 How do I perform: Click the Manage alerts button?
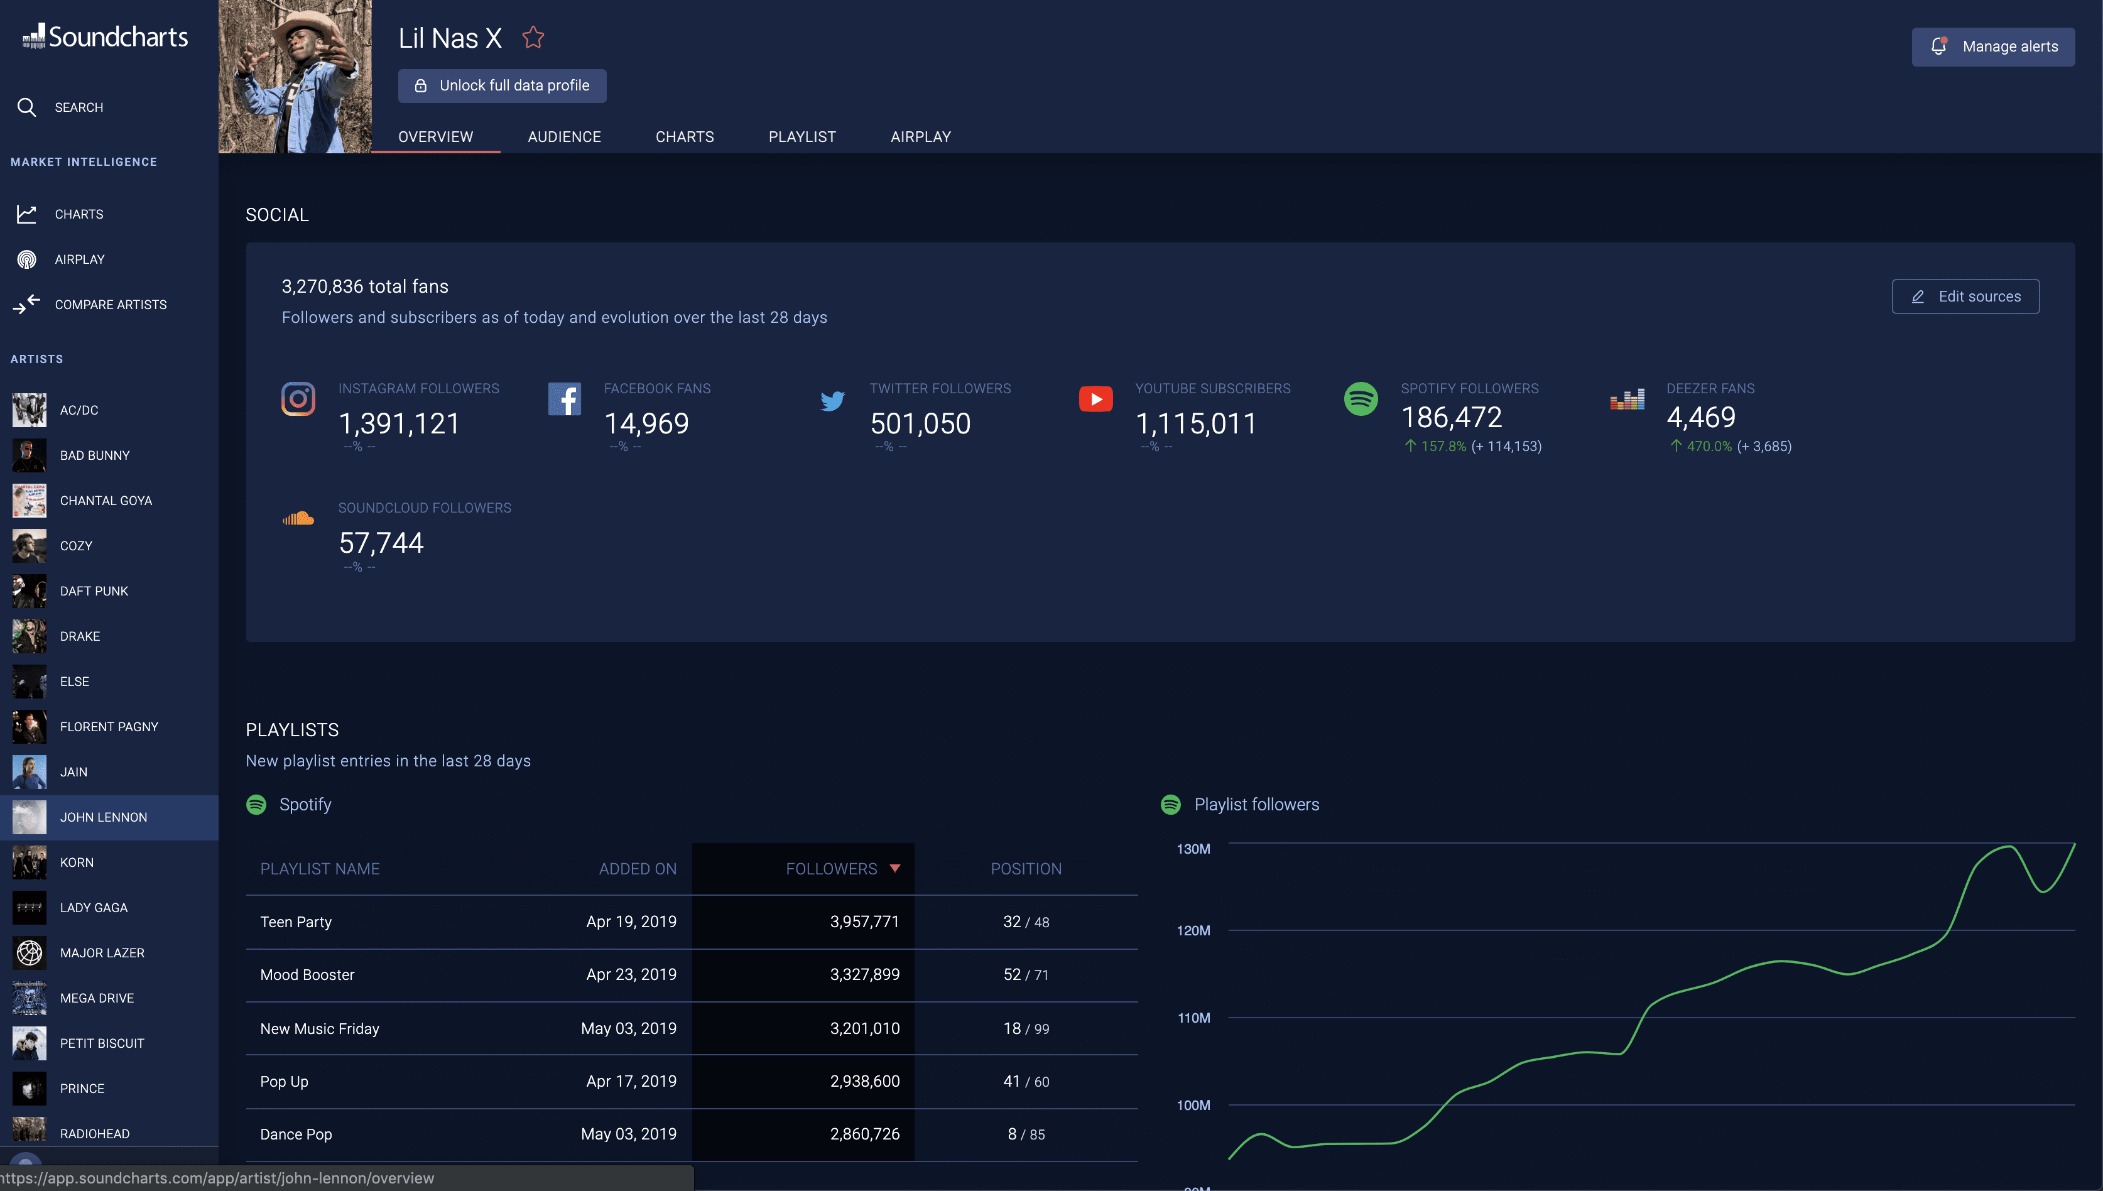(x=1994, y=46)
